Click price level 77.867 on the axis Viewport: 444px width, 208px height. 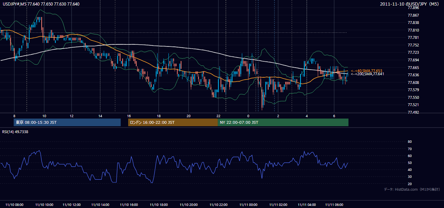point(413,15)
